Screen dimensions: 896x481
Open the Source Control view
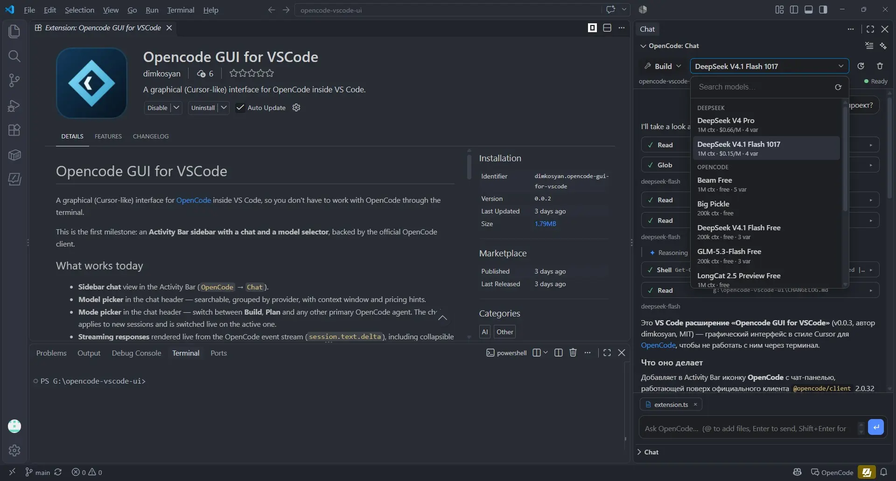click(14, 81)
